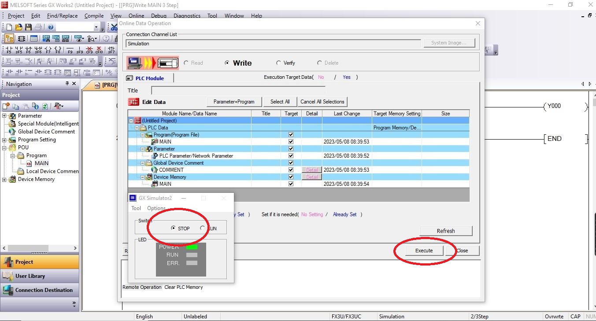Click the Refresh button
Image resolution: width=596 pixels, height=321 pixels.
pos(446,231)
